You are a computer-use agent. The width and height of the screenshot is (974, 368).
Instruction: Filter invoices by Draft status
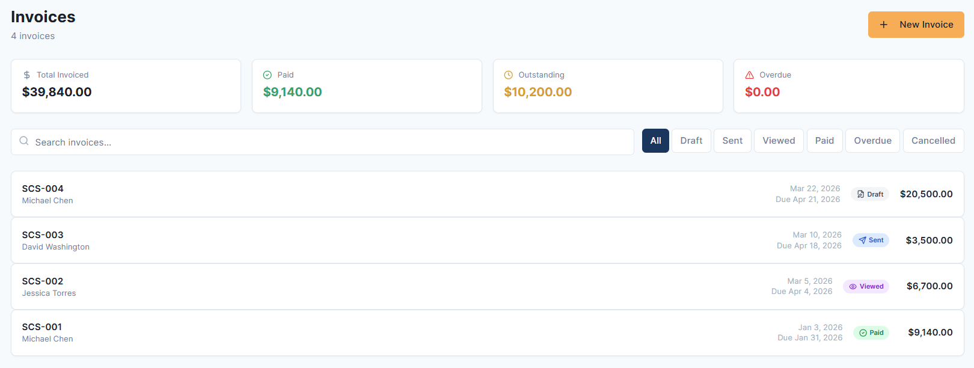click(691, 141)
